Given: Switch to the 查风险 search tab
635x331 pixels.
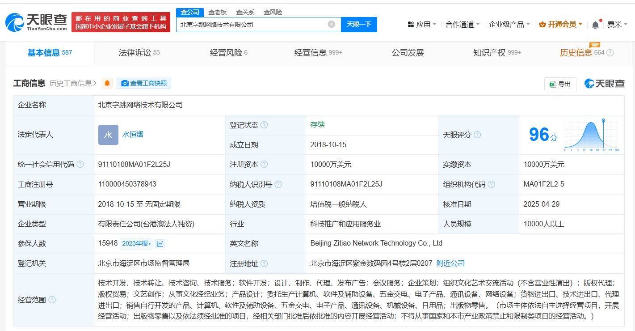Looking at the screenshot, I should [273, 12].
